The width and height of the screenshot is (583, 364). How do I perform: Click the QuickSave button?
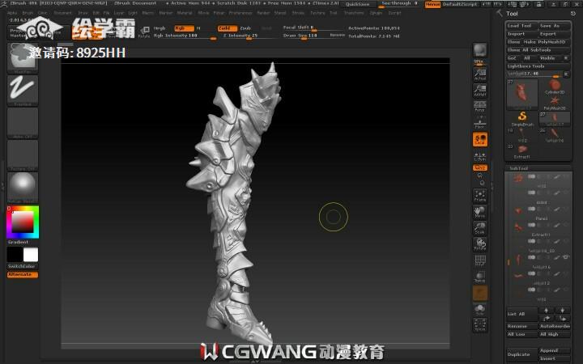click(x=358, y=5)
